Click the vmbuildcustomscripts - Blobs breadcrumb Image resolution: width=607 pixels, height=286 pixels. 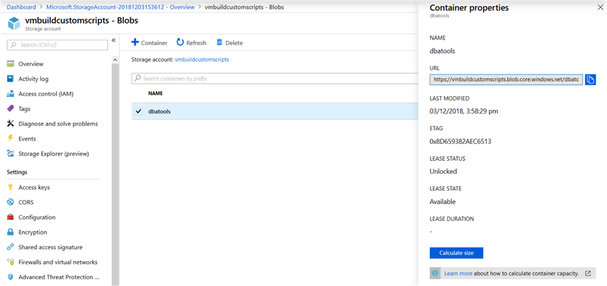coord(244,7)
